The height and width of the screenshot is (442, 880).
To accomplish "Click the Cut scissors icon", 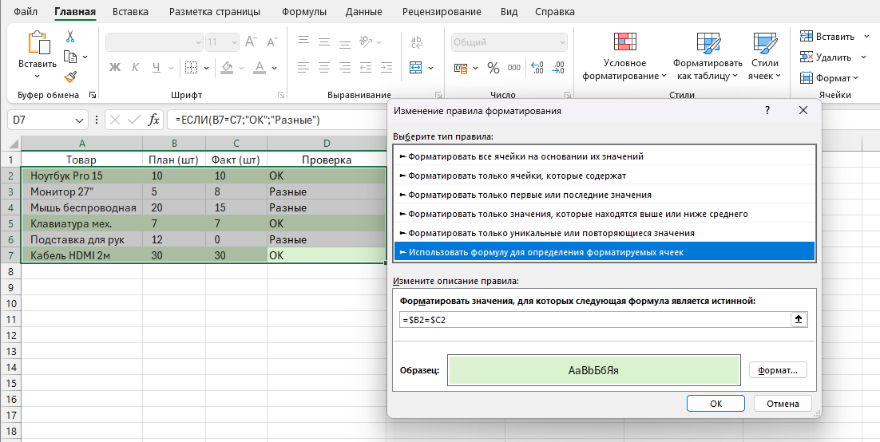I will coord(70,37).
